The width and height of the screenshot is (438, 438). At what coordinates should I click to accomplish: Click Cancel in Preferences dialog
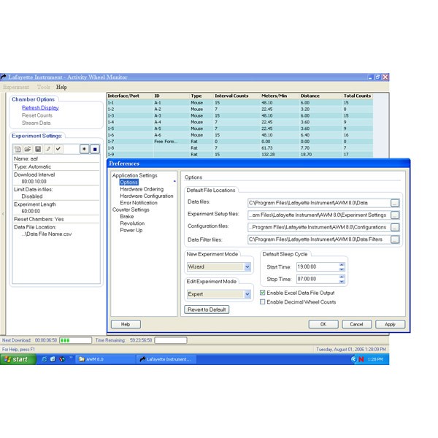coord(356,324)
